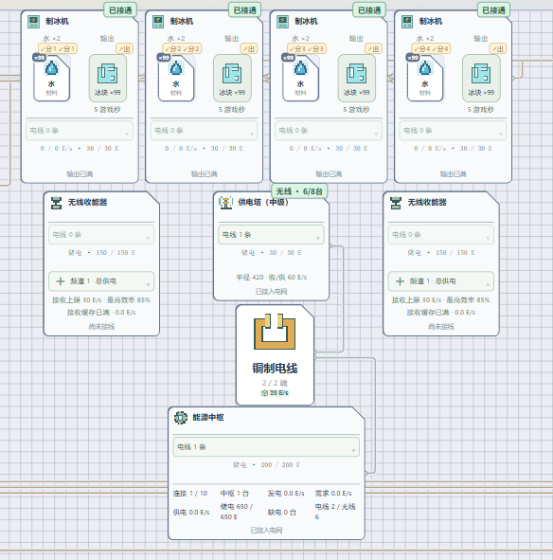The image size is (553, 560).
Task: Select the 水 material slot under the 分2 tag
Action: pyautogui.click(x=176, y=78)
